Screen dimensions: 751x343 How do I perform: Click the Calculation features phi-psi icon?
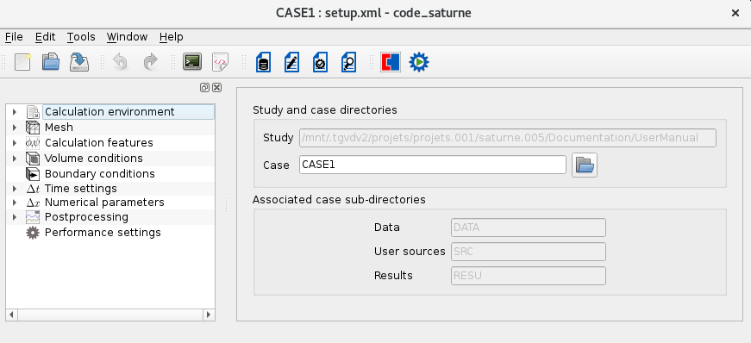point(33,143)
